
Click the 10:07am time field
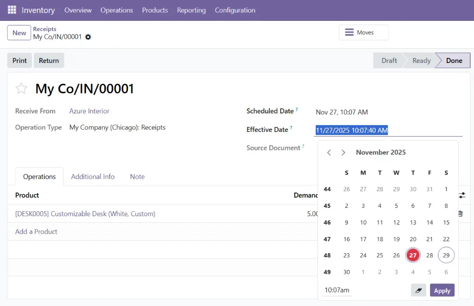[x=337, y=290]
